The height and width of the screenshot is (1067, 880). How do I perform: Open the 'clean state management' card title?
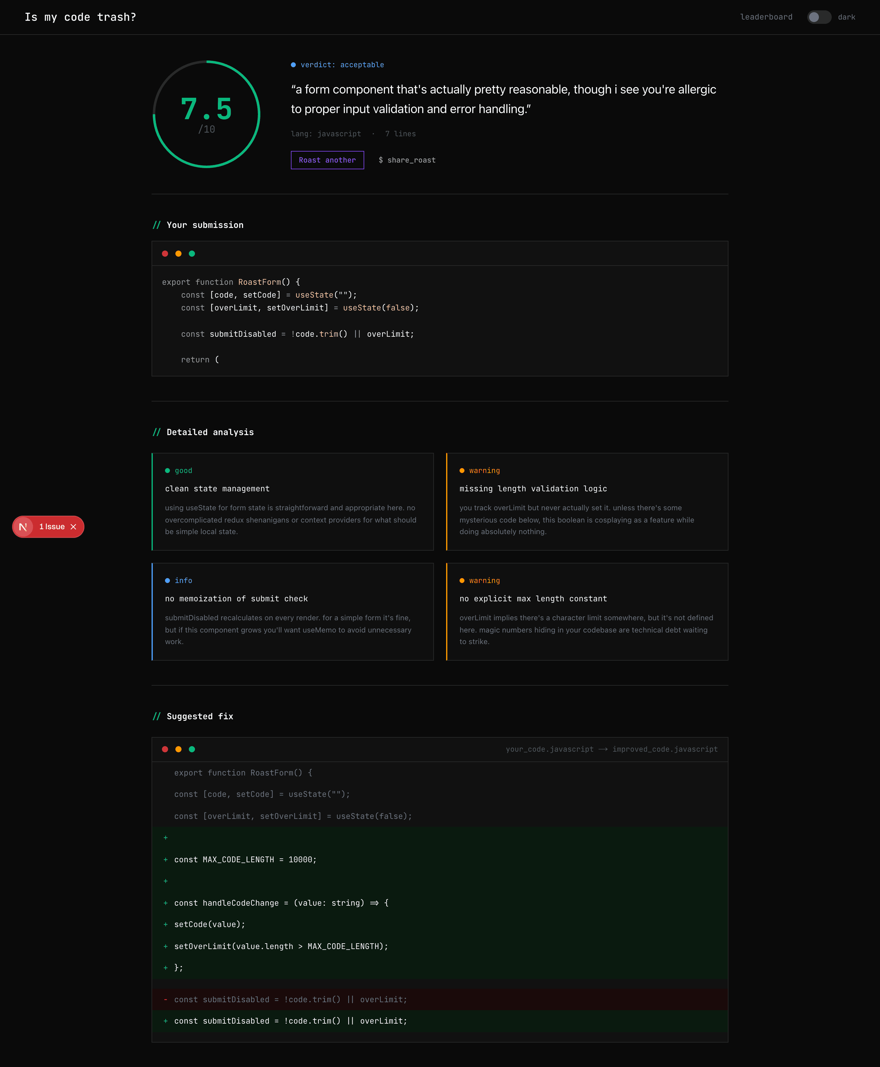(218, 489)
